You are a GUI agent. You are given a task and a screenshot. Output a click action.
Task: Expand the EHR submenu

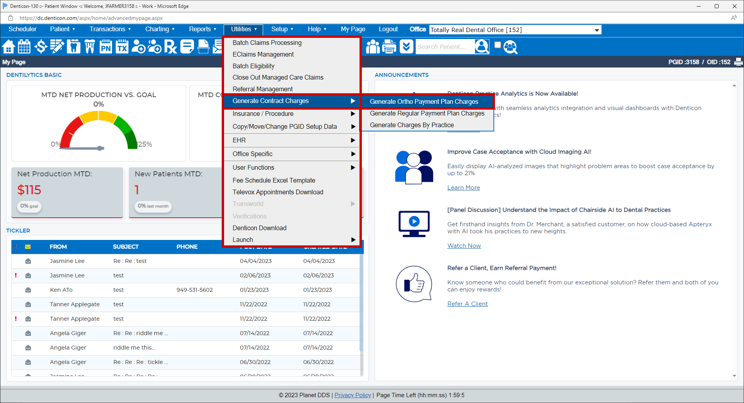click(292, 140)
